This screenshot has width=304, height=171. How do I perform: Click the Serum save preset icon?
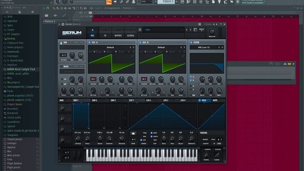coord(140,30)
